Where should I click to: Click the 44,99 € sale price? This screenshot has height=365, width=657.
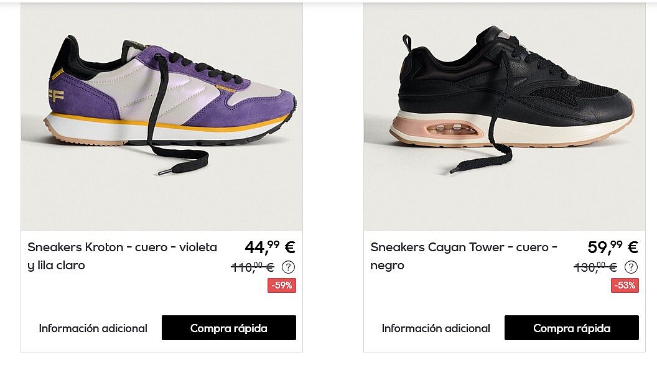tap(270, 247)
